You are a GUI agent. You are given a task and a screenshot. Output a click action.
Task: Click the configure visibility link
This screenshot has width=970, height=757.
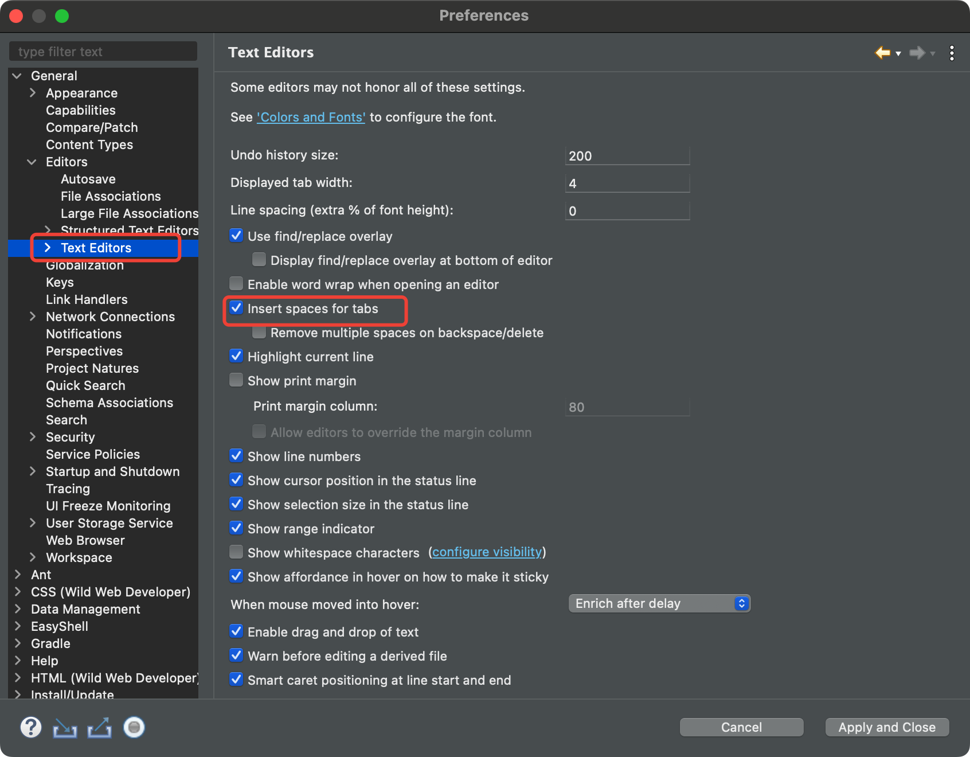click(x=487, y=552)
